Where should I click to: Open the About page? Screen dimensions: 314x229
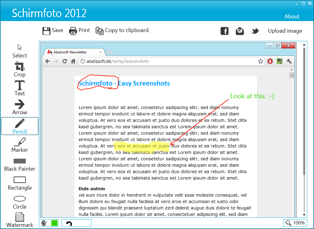tap(292, 16)
